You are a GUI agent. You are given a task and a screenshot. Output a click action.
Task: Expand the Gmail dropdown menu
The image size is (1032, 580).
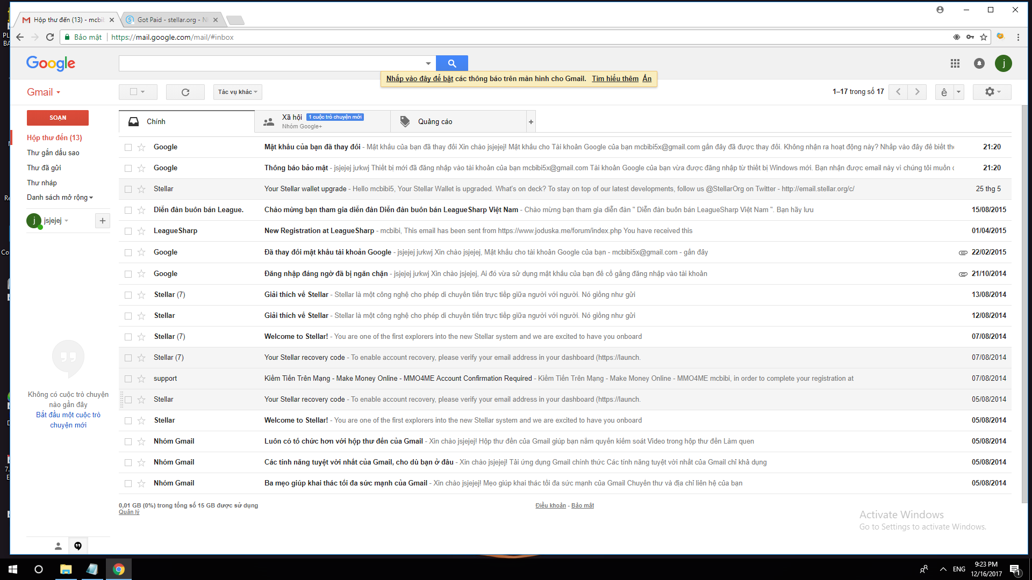click(x=44, y=92)
